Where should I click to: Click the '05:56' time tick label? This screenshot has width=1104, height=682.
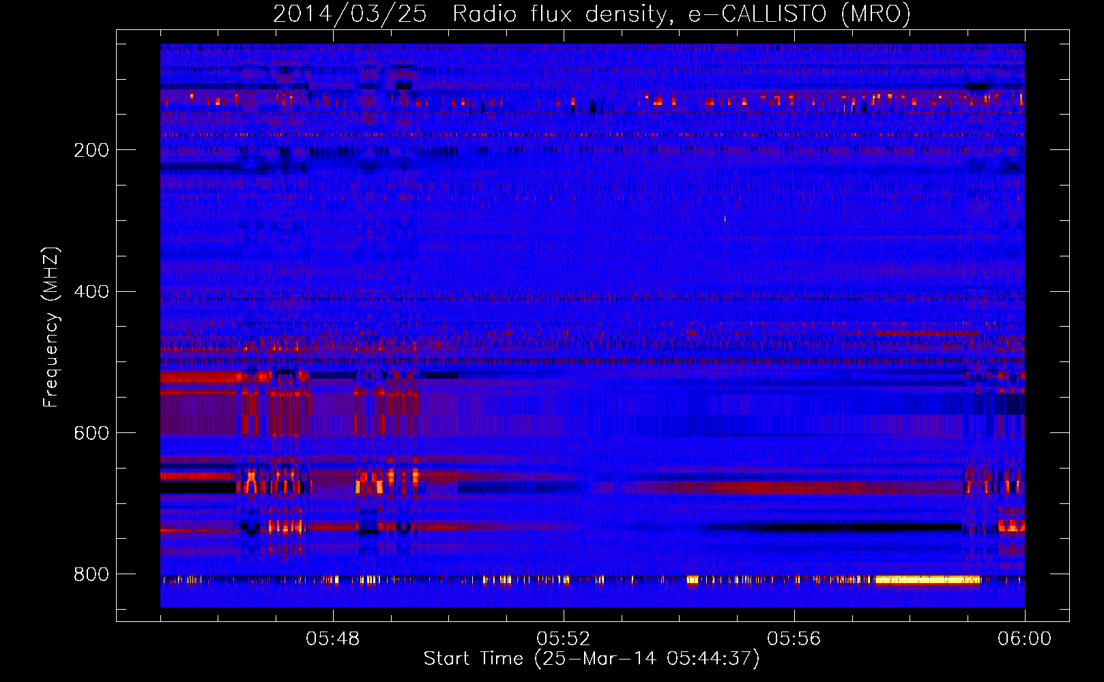pos(794,639)
